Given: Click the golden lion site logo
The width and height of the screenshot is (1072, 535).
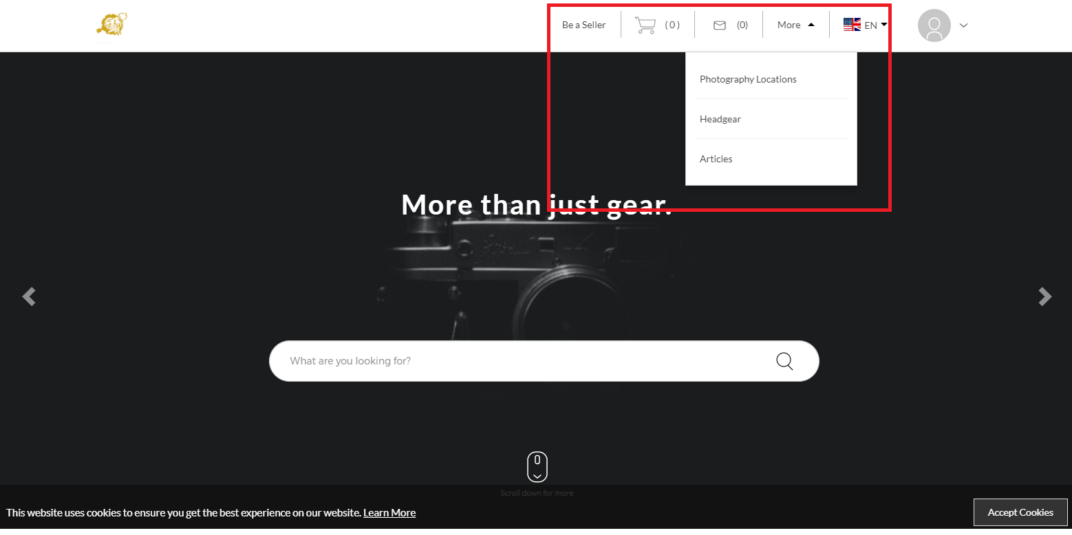Looking at the screenshot, I should [111, 25].
